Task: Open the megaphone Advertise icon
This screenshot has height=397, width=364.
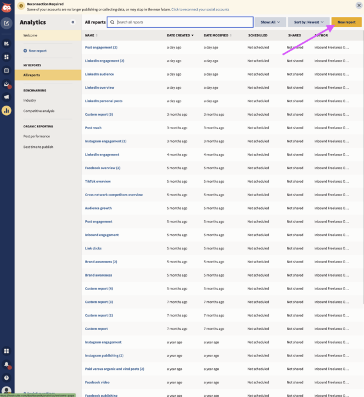Action: pyautogui.click(x=6, y=97)
